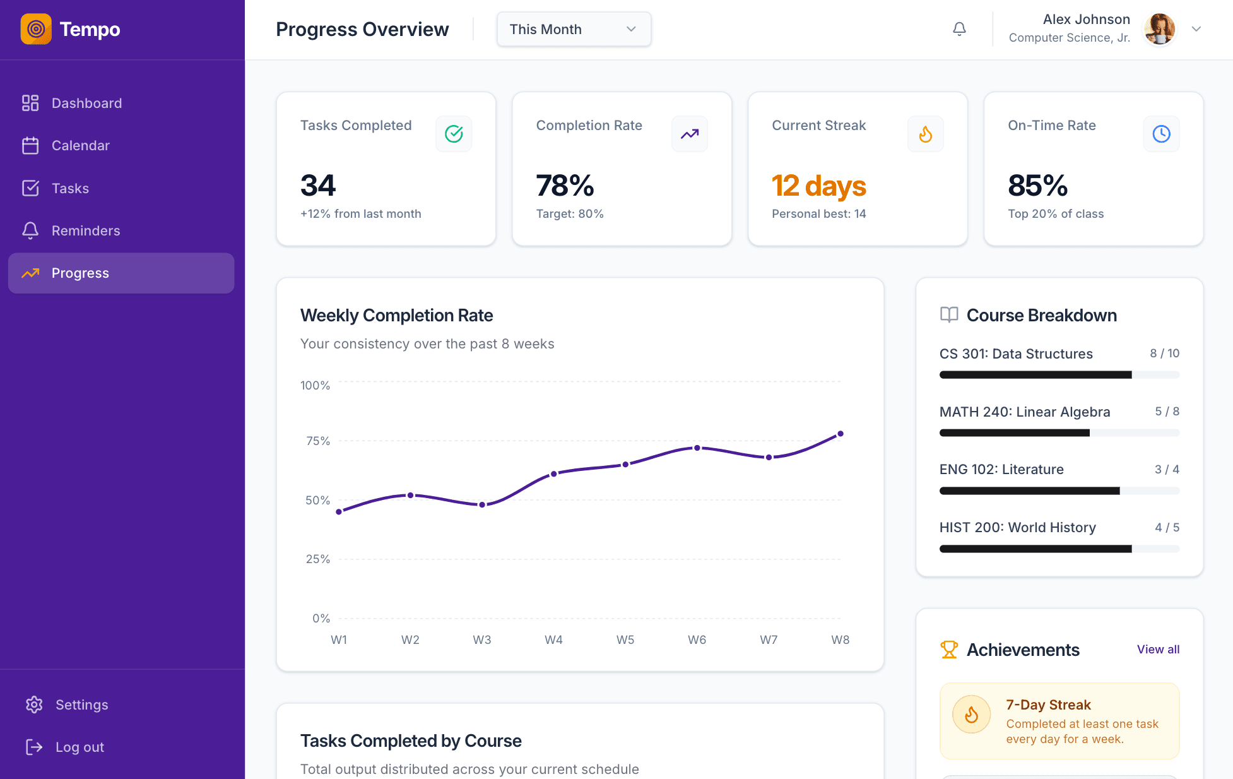The width and height of the screenshot is (1233, 779).
Task: Click the CS 301 Data Structures progress bar
Action: coord(1059,375)
